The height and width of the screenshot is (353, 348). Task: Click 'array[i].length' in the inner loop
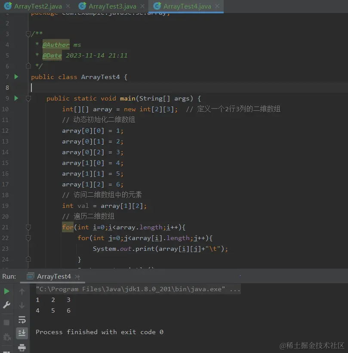(160, 238)
